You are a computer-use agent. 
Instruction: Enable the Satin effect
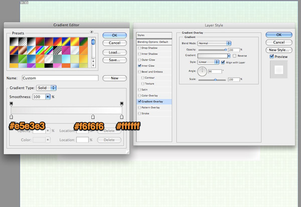139,90
